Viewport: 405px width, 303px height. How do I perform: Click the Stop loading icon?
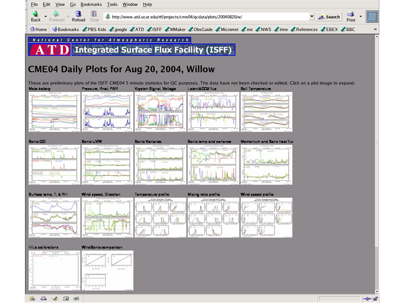pos(94,13)
